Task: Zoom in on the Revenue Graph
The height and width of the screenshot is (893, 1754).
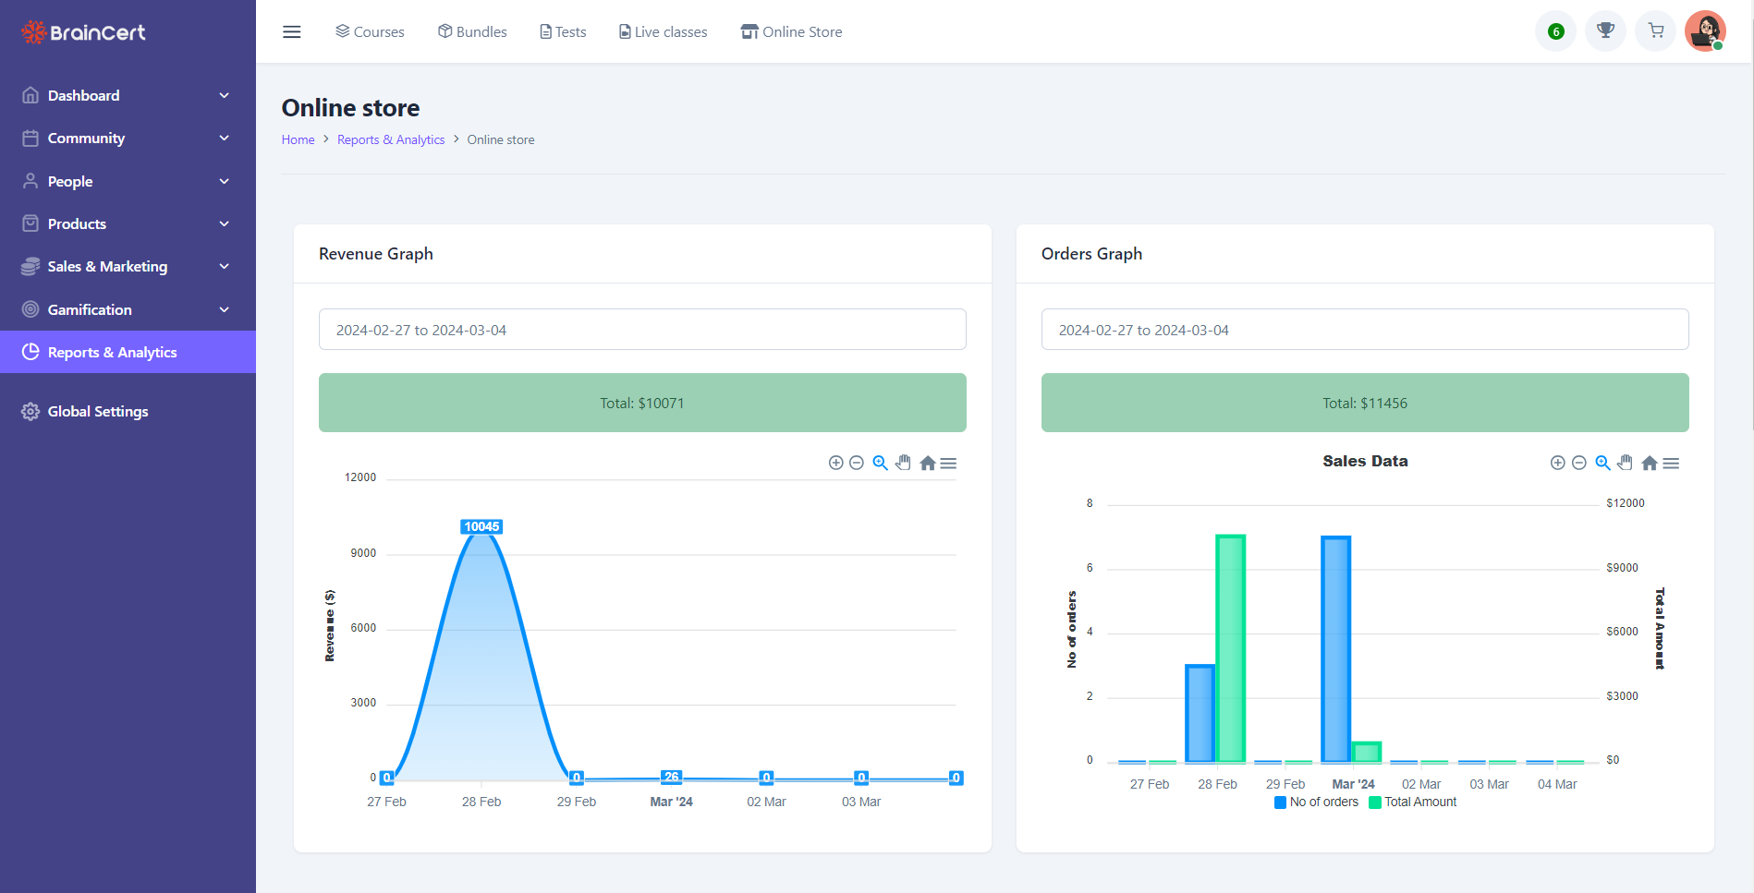Action: coord(835,463)
